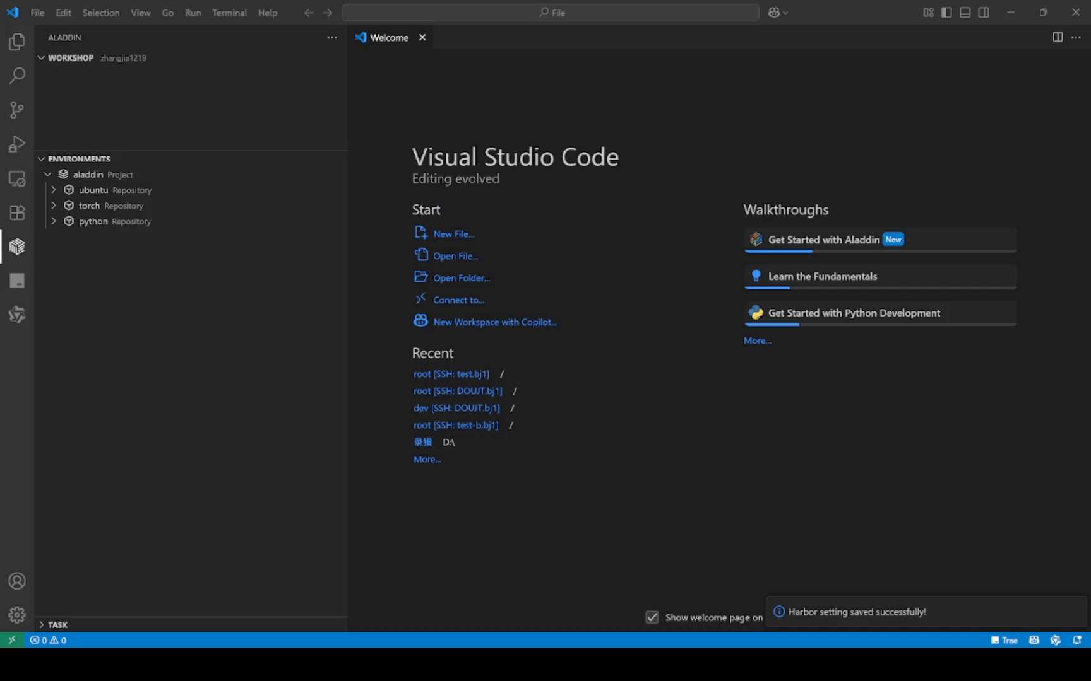Click the Copilot icon in title bar

pos(774,13)
